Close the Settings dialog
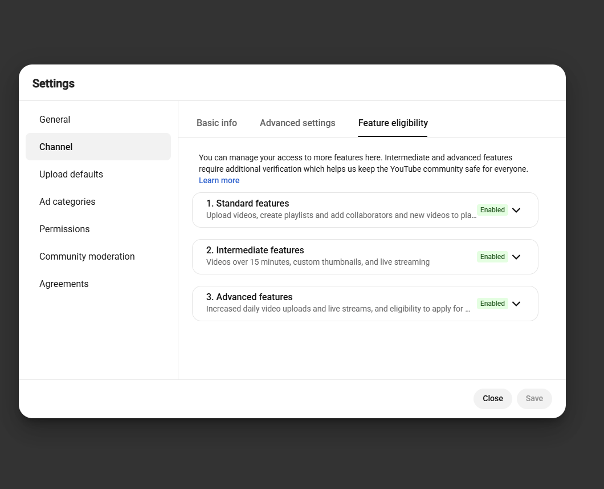 click(x=493, y=399)
